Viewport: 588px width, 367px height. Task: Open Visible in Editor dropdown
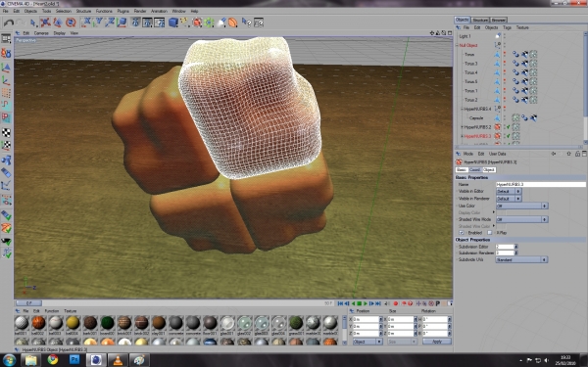pos(509,192)
